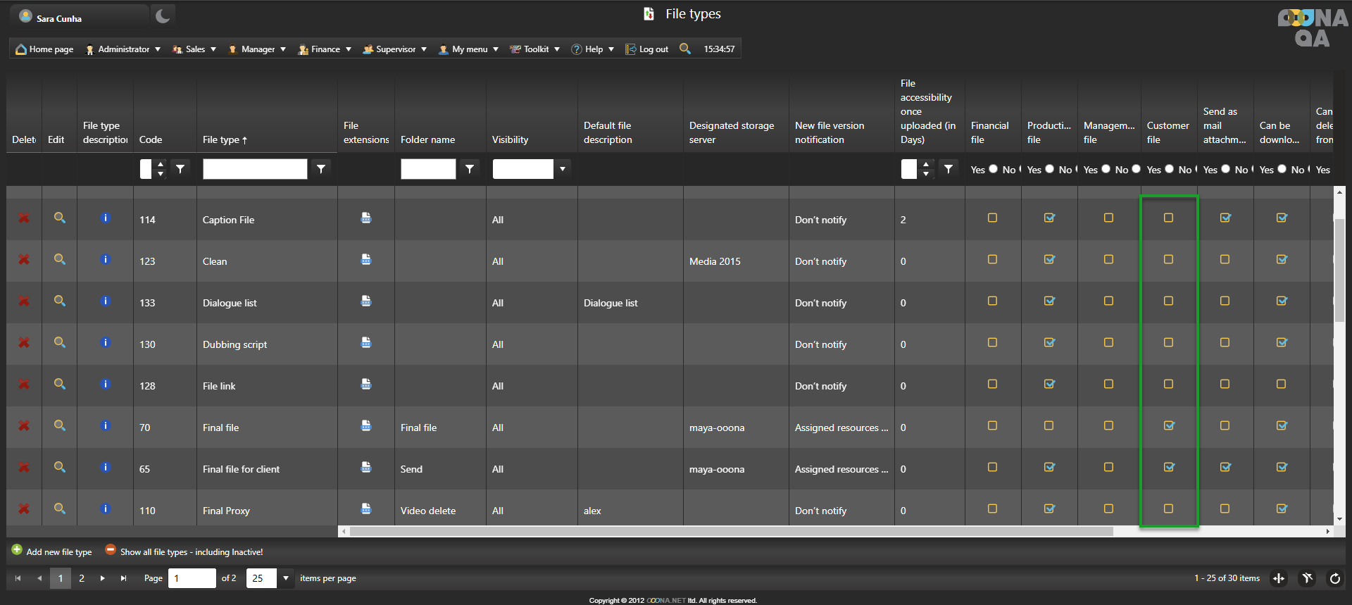
Task: Open the Finance menu
Action: 325,49
